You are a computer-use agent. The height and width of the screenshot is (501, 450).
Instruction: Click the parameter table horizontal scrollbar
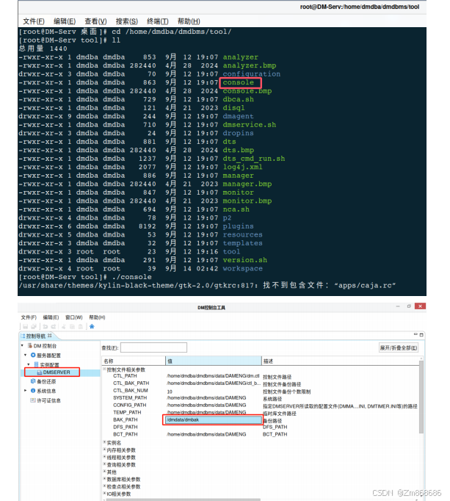[182, 500]
